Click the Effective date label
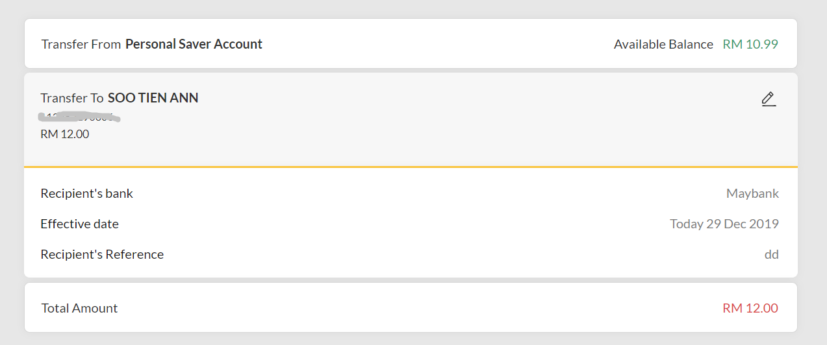The image size is (827, 345). click(x=79, y=224)
